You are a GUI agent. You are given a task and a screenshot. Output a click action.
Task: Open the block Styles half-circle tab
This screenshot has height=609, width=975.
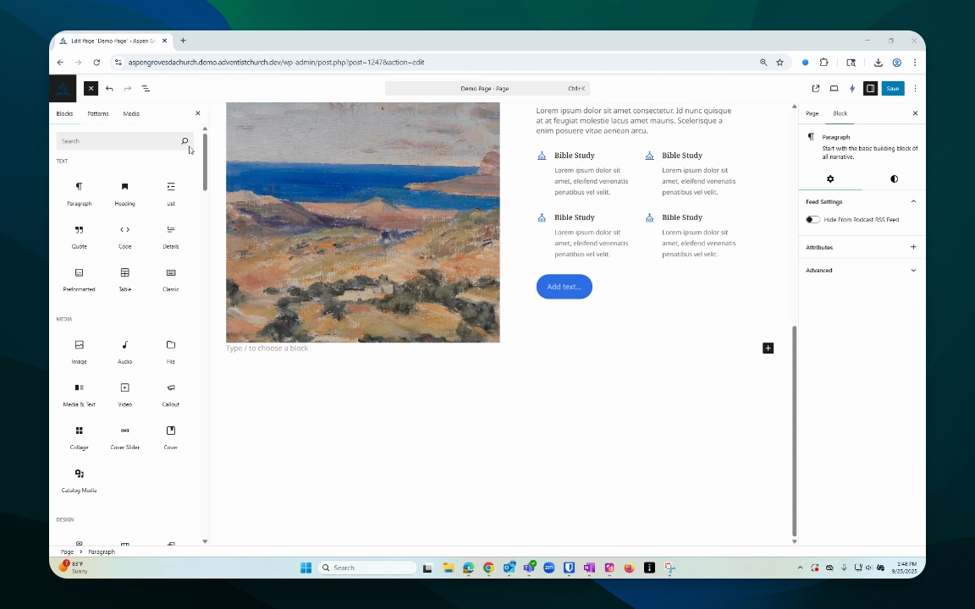pos(894,179)
